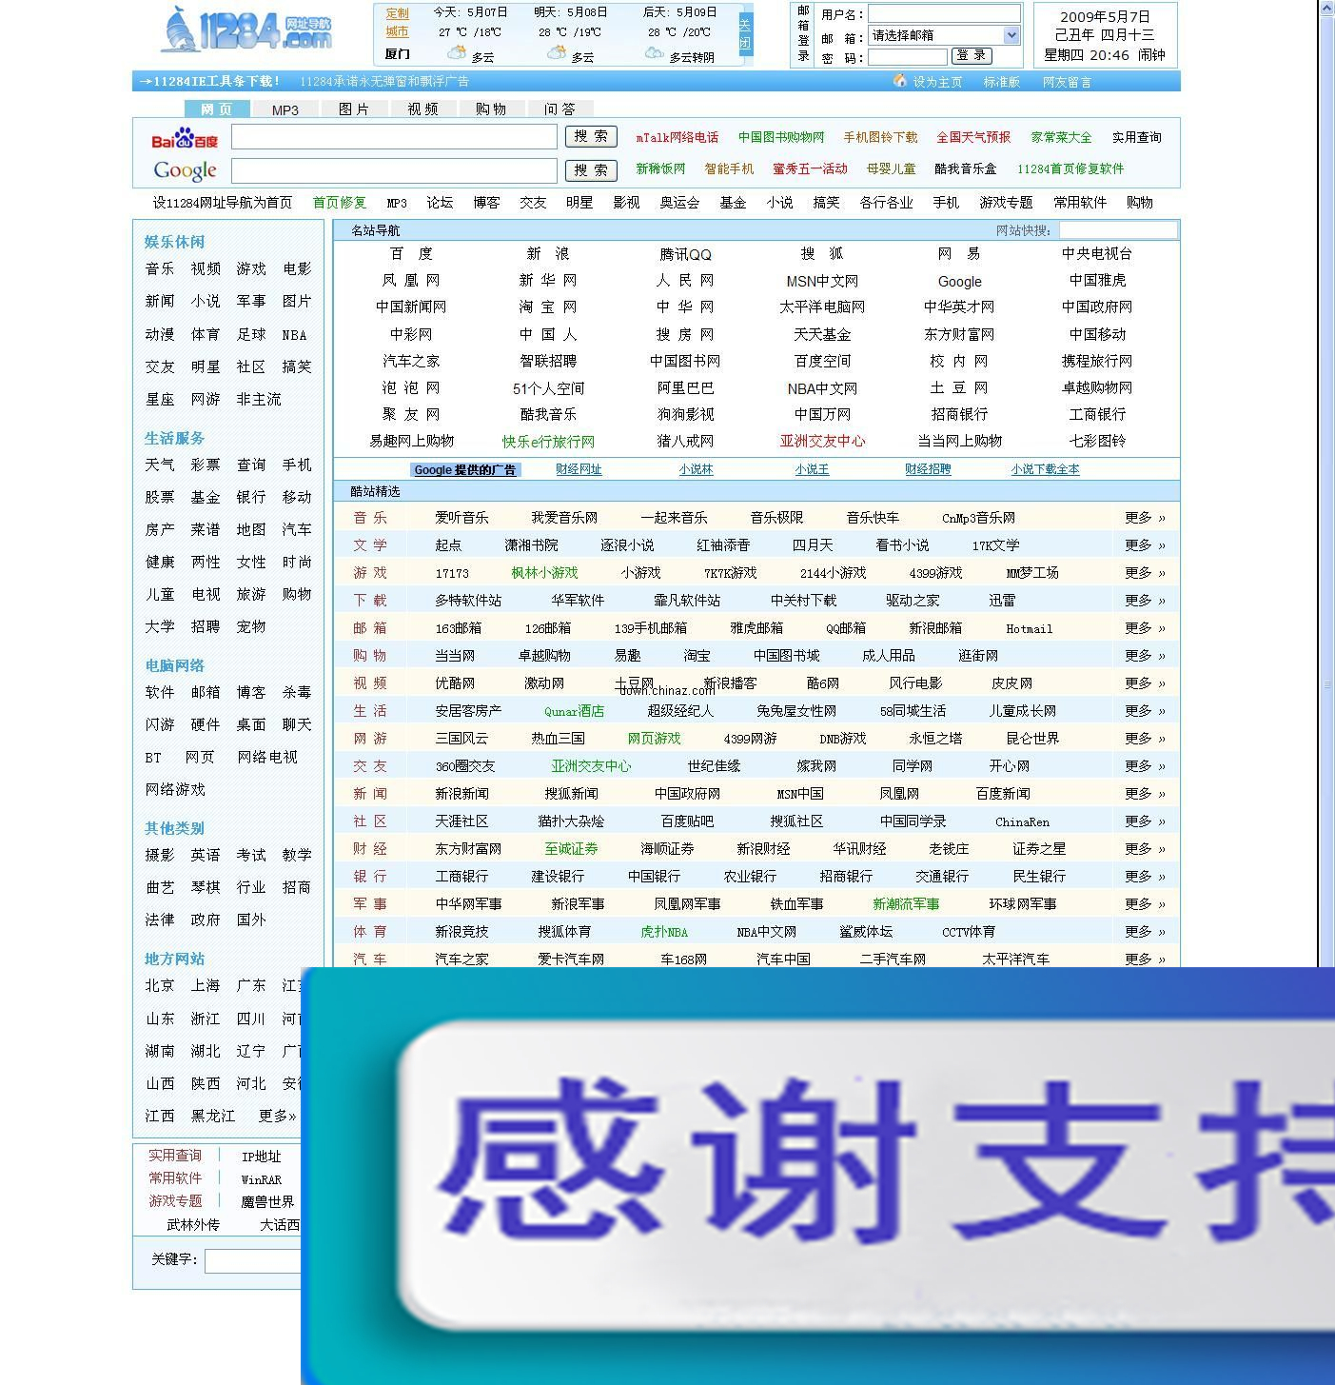This screenshot has width=1335, height=1385.
Task: Click 更多 in the 财经 row
Action: point(1145,849)
